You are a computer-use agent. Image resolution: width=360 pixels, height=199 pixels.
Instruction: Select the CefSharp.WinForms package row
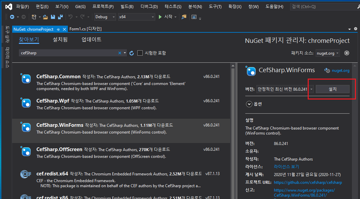(121, 131)
